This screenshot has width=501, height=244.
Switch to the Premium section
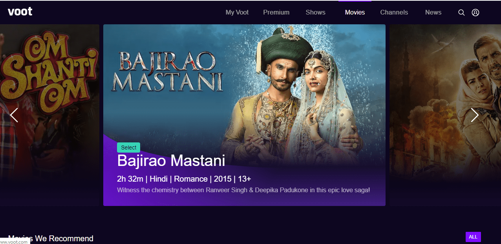[276, 13]
